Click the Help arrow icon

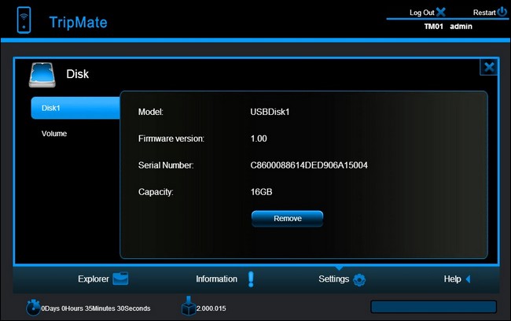point(468,279)
